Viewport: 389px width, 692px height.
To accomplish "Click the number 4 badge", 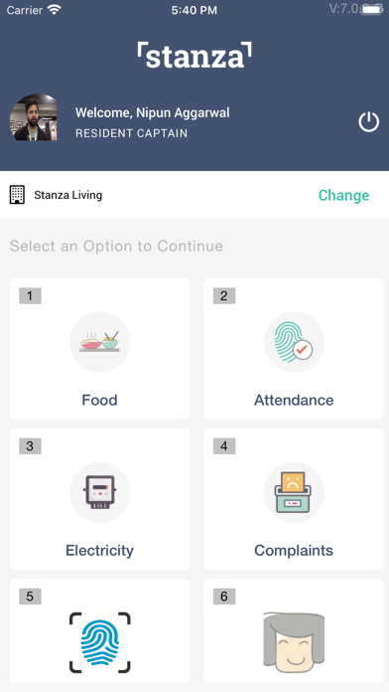I will click(x=224, y=446).
